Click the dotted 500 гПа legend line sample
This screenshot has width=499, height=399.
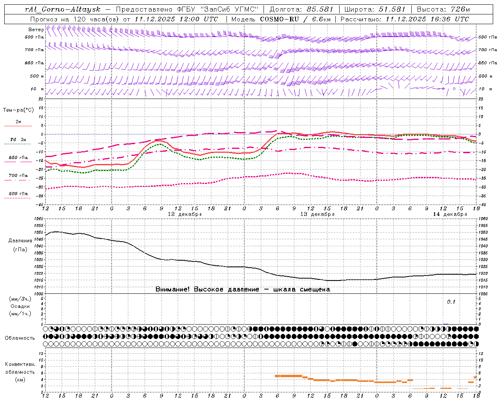pos(17,198)
